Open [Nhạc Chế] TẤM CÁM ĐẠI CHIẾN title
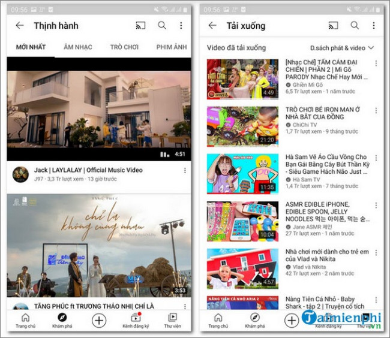 pyautogui.click(x=326, y=70)
